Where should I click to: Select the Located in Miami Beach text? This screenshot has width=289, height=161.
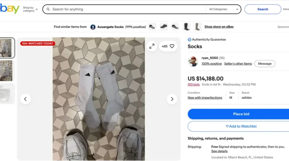(x=242, y=157)
